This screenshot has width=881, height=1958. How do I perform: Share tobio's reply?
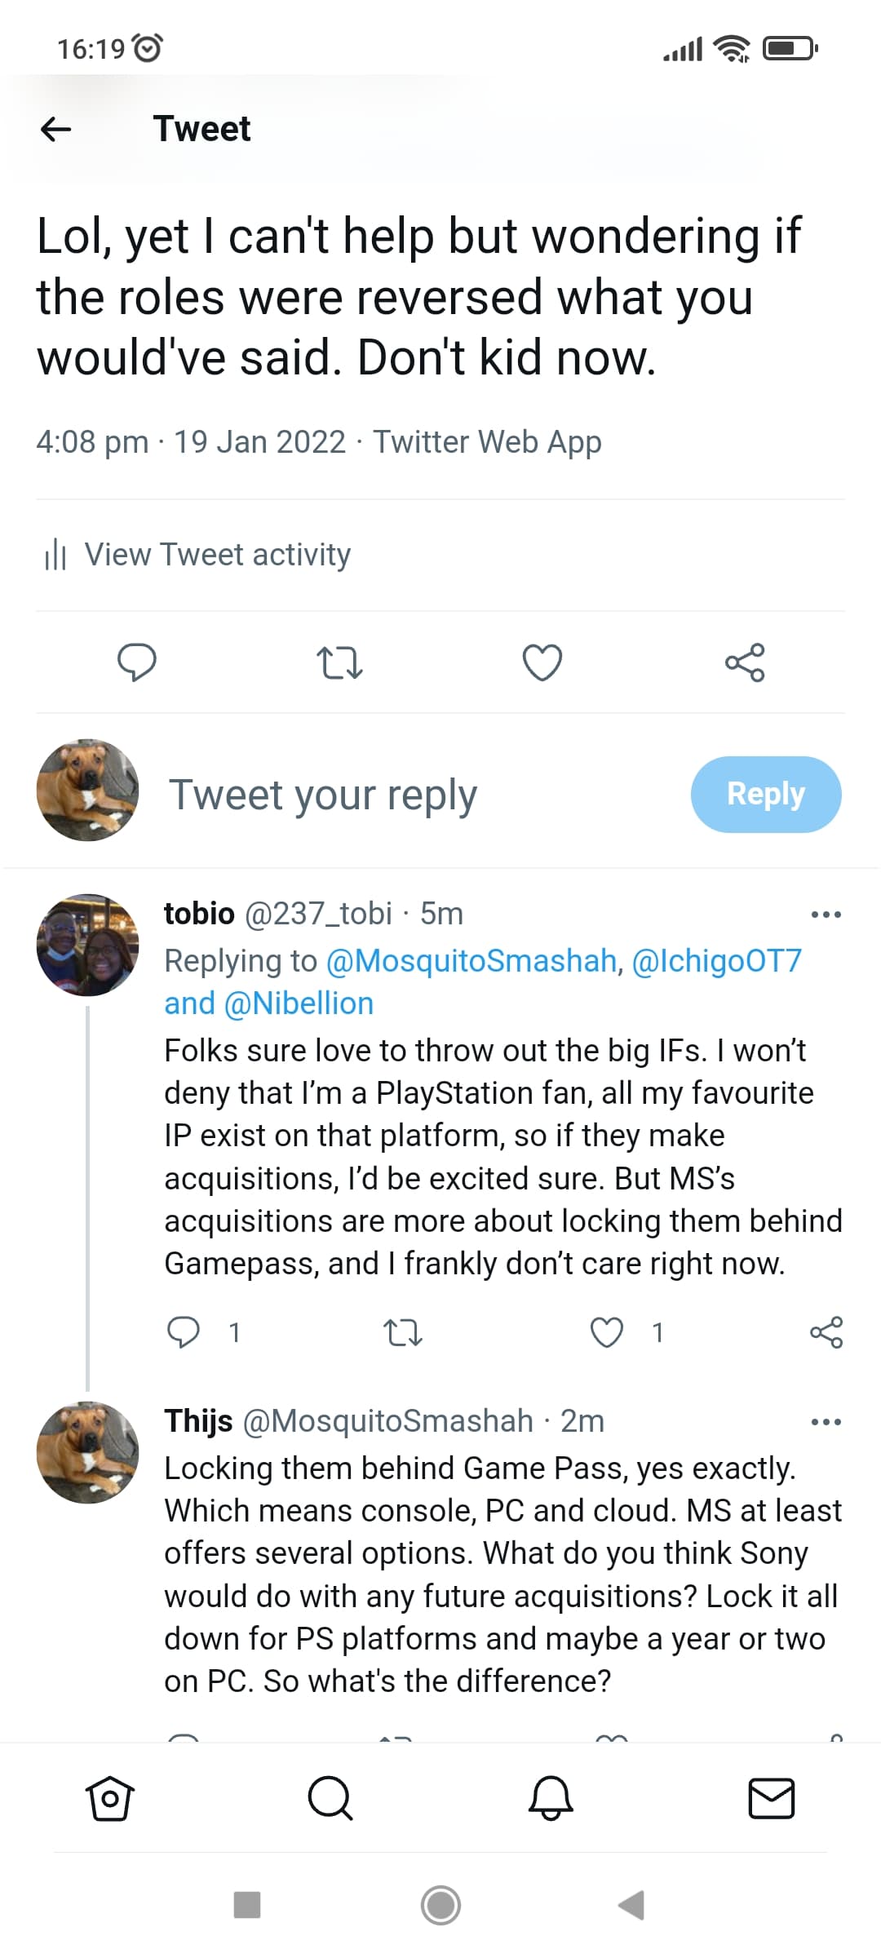(826, 1332)
